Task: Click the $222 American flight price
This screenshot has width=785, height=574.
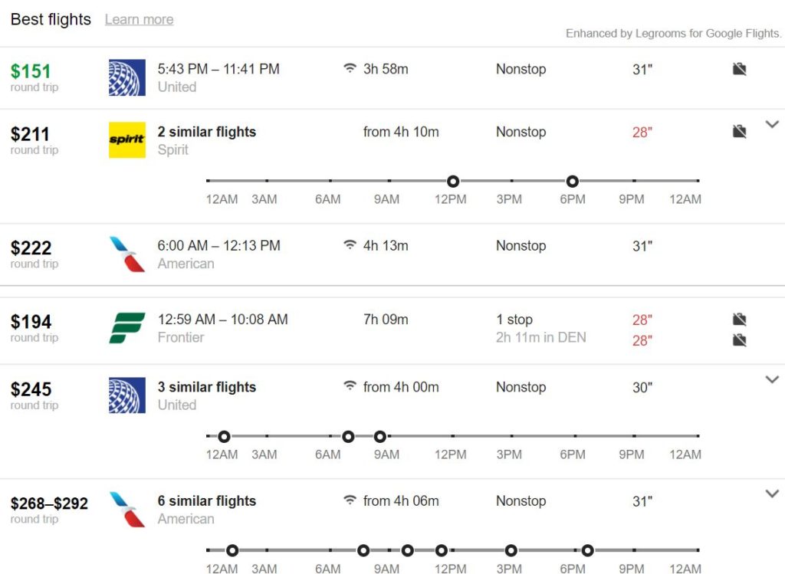Action: pos(31,248)
